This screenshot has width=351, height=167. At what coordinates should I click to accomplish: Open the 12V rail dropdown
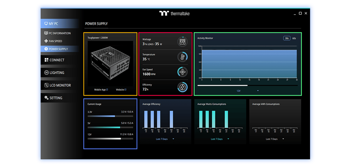click(247, 91)
